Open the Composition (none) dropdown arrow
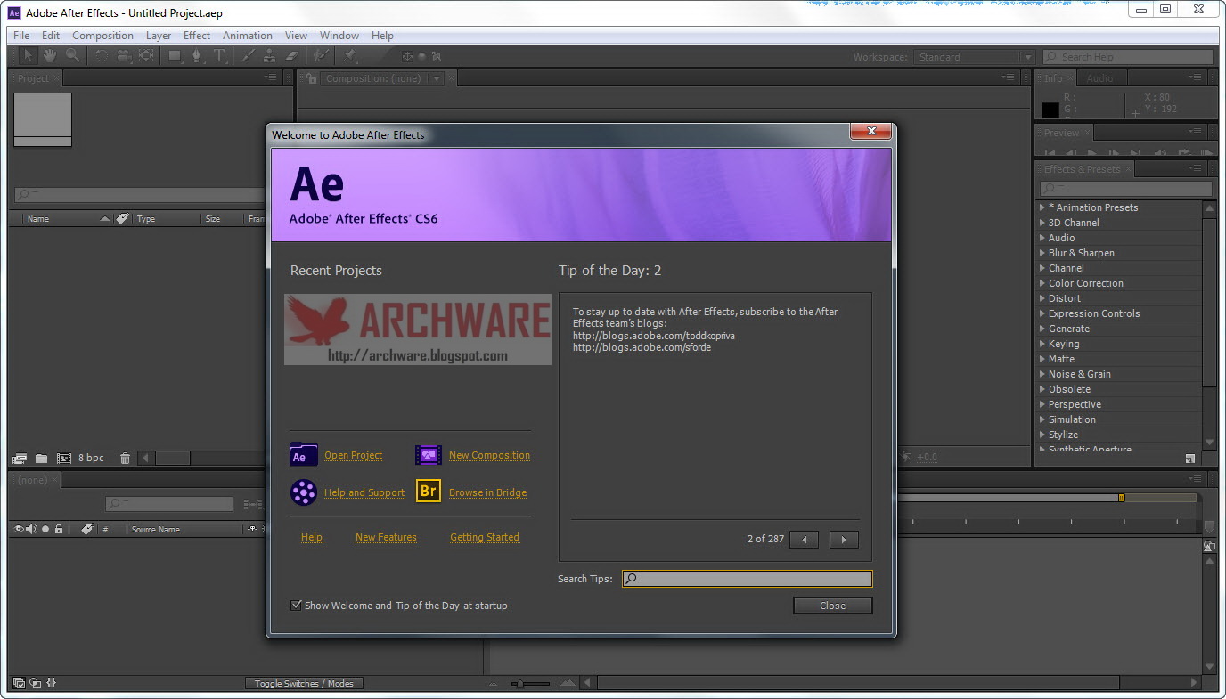This screenshot has height=699, width=1226. [437, 78]
